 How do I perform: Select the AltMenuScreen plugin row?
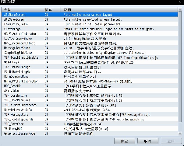pyautogui.click(x=90, y=15)
